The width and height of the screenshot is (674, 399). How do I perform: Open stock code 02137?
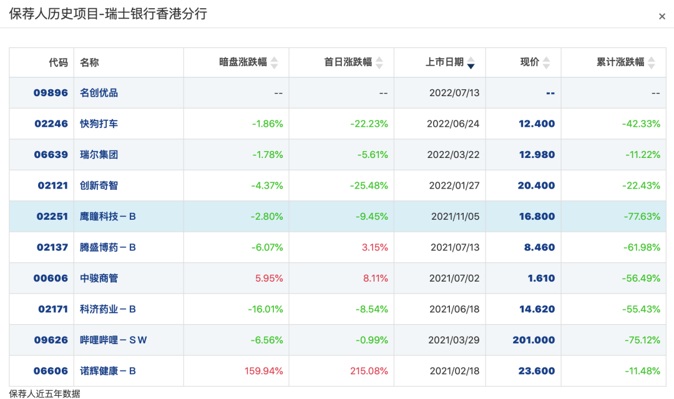point(52,247)
